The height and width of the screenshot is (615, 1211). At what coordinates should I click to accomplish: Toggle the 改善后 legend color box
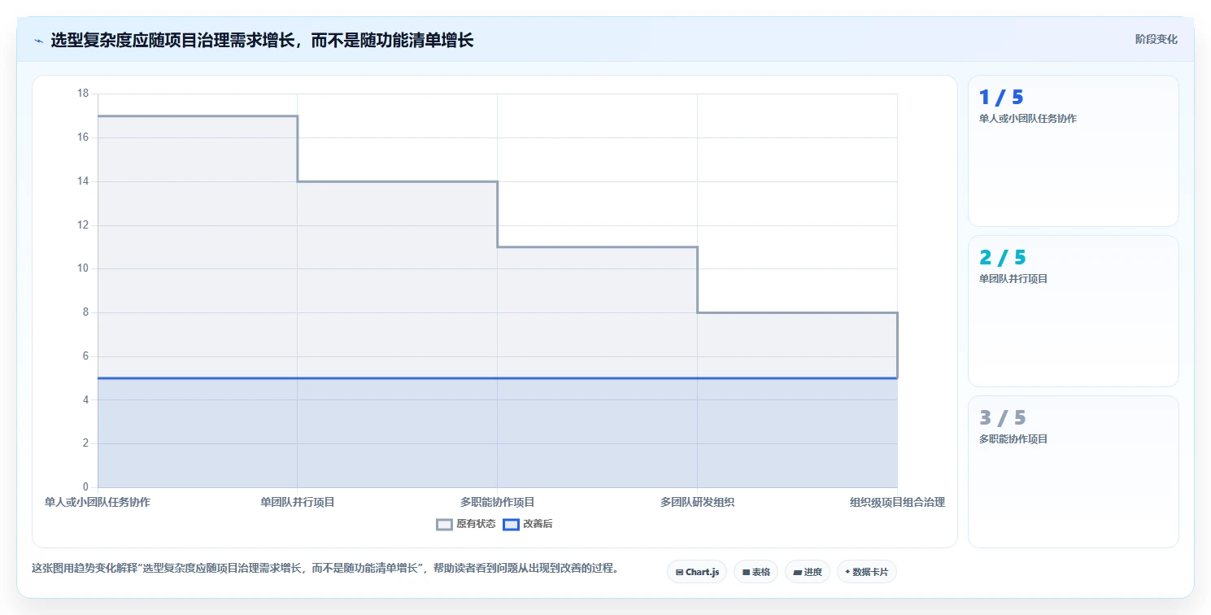click(x=511, y=525)
